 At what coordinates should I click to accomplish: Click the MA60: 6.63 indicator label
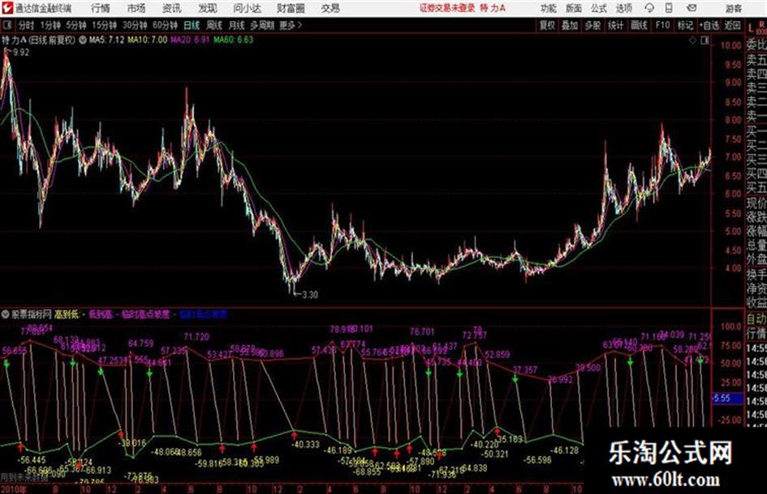tap(233, 40)
